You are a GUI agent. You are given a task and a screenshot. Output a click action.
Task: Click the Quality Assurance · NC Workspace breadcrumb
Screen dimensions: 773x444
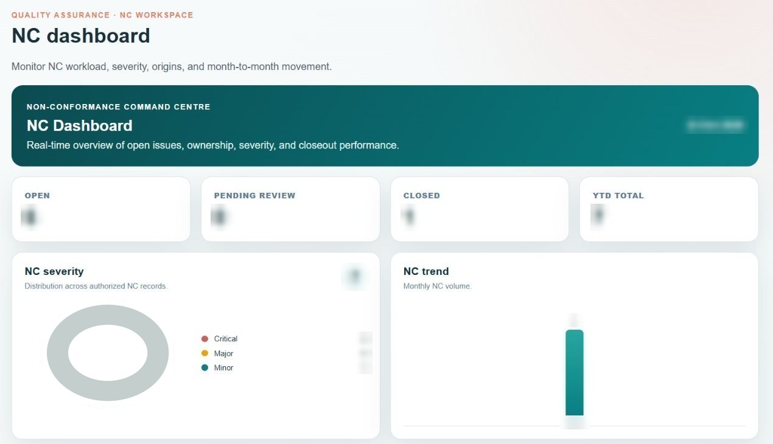coord(102,15)
